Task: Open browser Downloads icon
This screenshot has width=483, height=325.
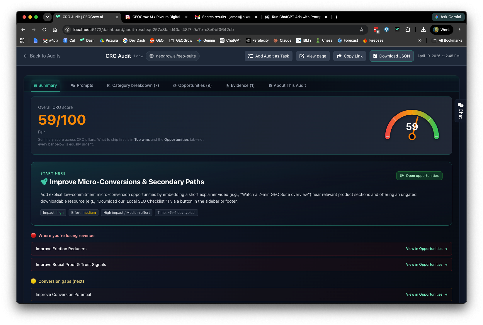Action: pyautogui.click(x=424, y=30)
